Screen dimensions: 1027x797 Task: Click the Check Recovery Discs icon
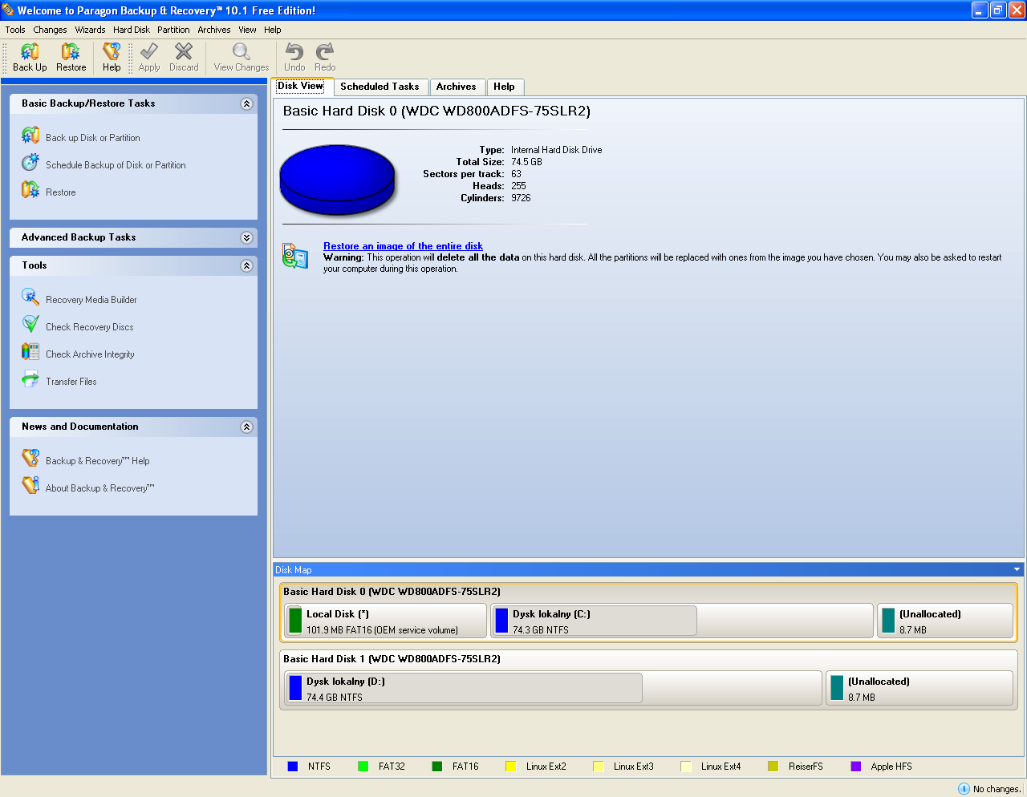click(30, 325)
